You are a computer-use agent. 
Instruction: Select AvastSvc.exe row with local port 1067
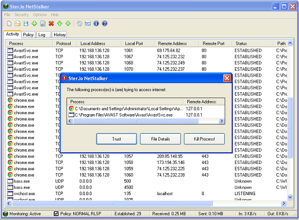click(x=147, y=57)
